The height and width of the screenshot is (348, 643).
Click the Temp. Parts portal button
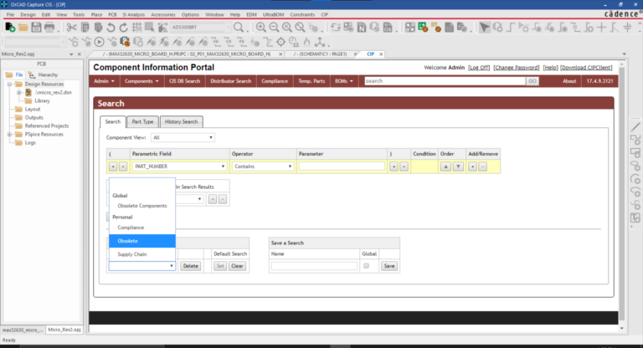[x=311, y=81]
